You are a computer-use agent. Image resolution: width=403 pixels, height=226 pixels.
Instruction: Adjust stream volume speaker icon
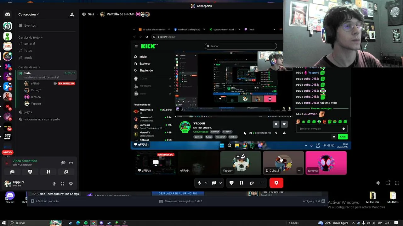(x=378, y=183)
